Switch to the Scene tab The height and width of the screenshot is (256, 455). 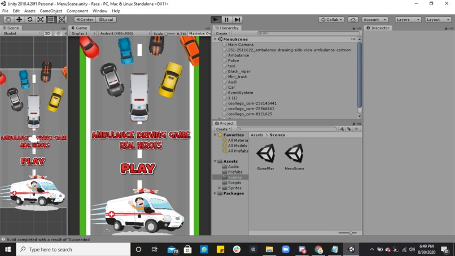(x=11, y=28)
